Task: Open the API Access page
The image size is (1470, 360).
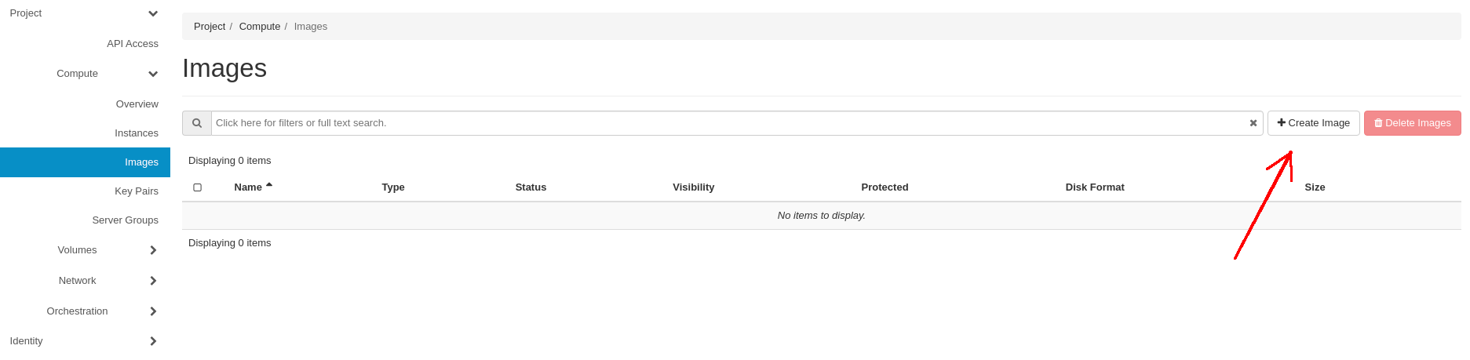Action: [133, 44]
